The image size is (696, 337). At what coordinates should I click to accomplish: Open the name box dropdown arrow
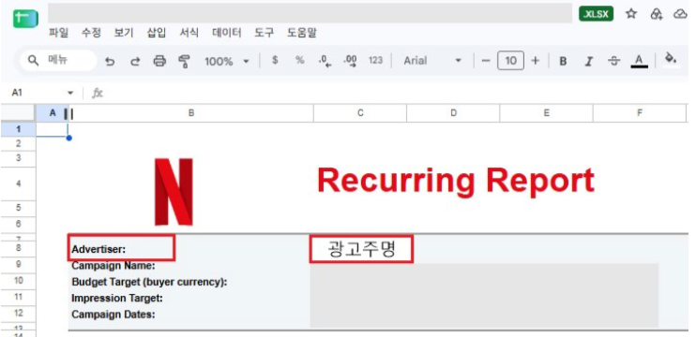click(x=70, y=93)
